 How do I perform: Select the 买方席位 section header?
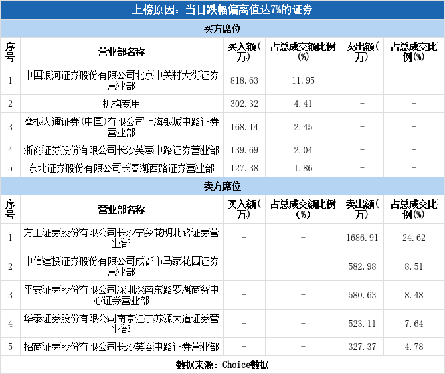tap(222, 29)
